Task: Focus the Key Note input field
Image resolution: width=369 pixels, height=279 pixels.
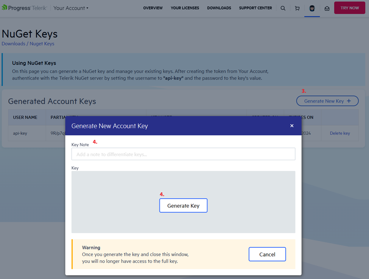Action: [x=183, y=154]
